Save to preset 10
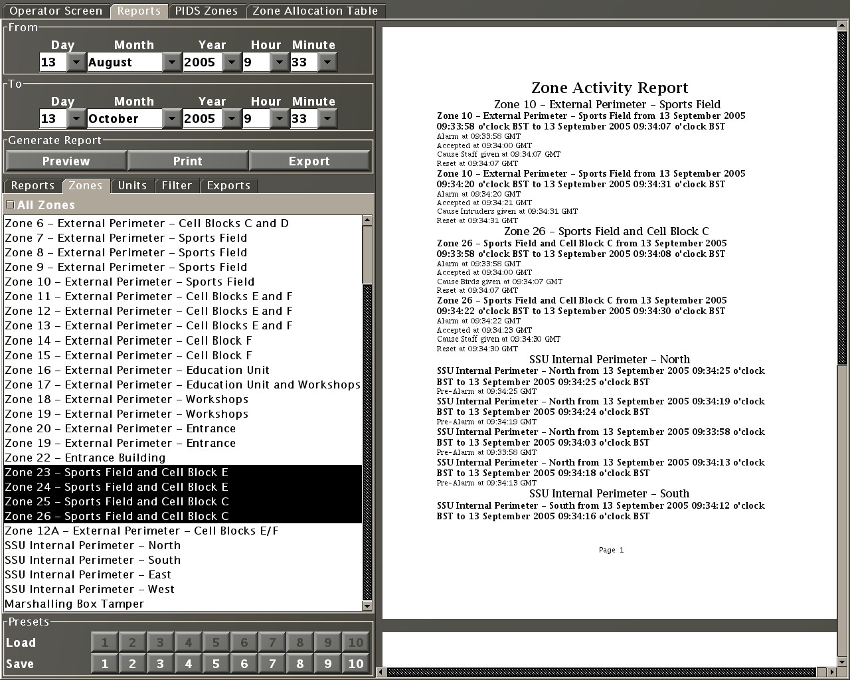850x680 pixels. click(x=356, y=663)
